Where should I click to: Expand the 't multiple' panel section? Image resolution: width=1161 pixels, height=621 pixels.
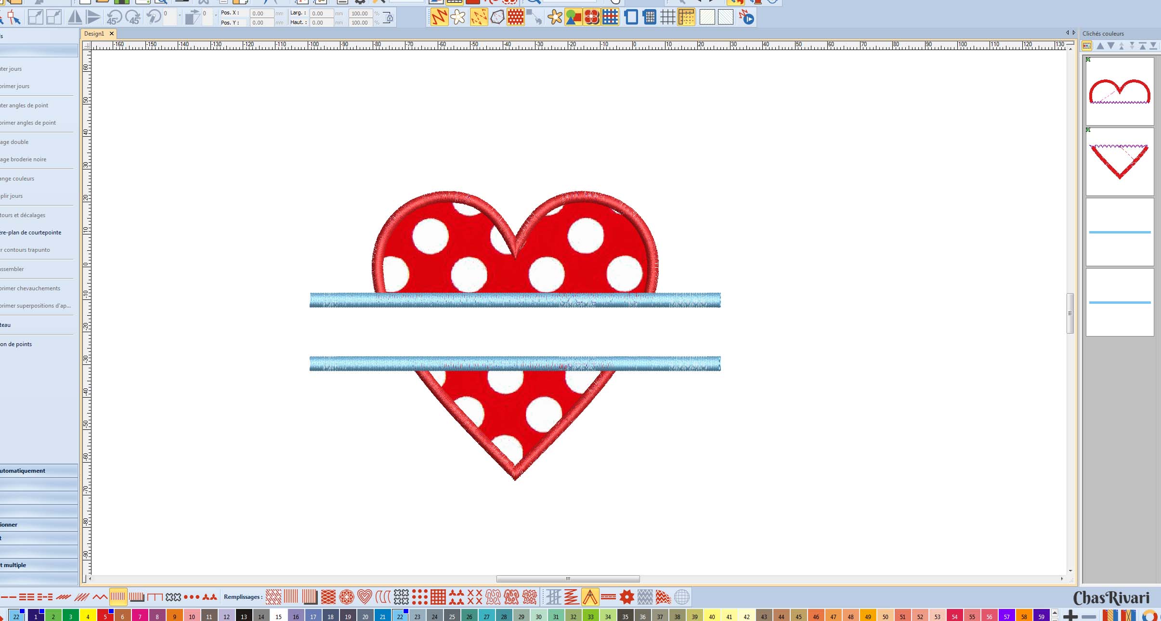click(x=39, y=565)
